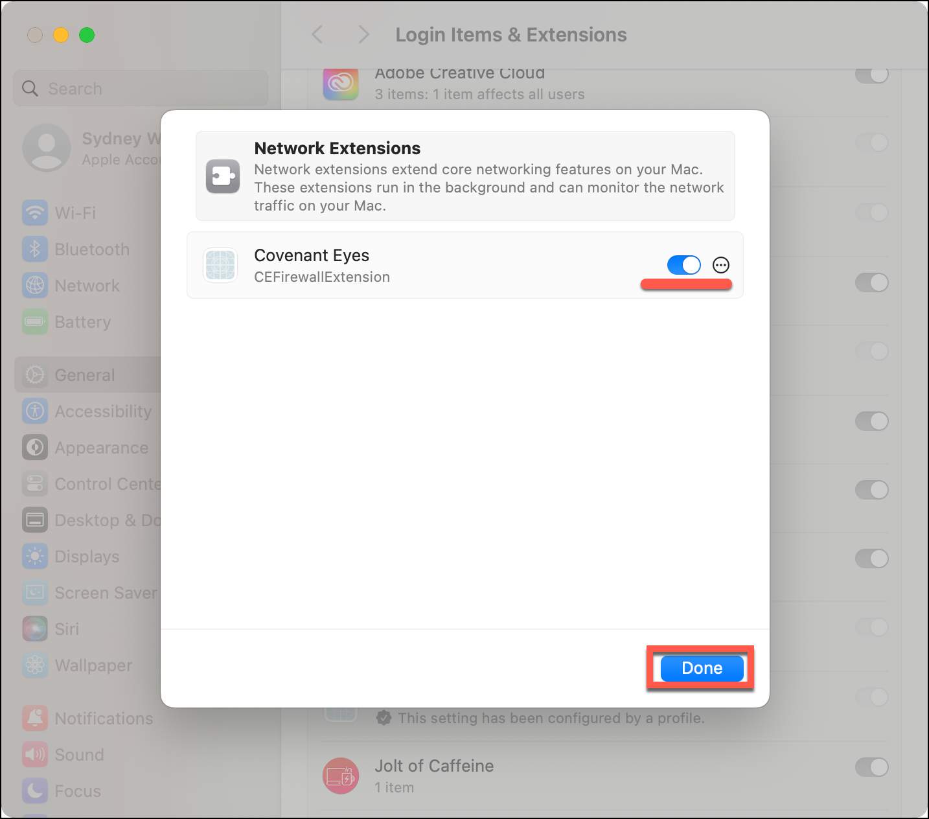The height and width of the screenshot is (819, 929).
Task: Open Battery settings icon in sidebar
Action: [35, 321]
